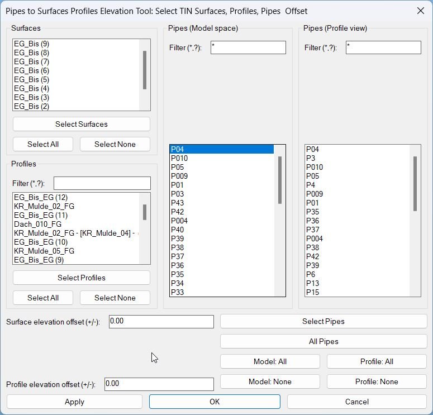Select P004 in Profile view pipes list
The image size is (433, 415).
point(358,238)
